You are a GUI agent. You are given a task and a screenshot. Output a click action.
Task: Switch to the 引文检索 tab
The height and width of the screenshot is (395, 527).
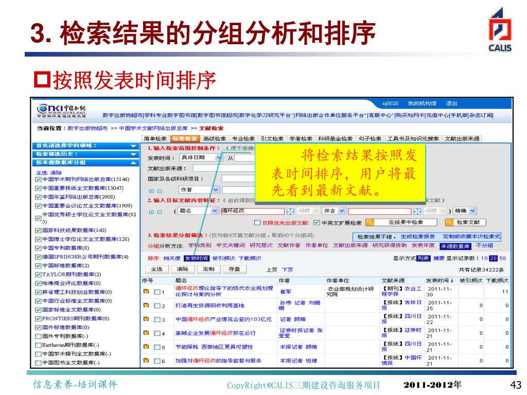click(x=272, y=138)
